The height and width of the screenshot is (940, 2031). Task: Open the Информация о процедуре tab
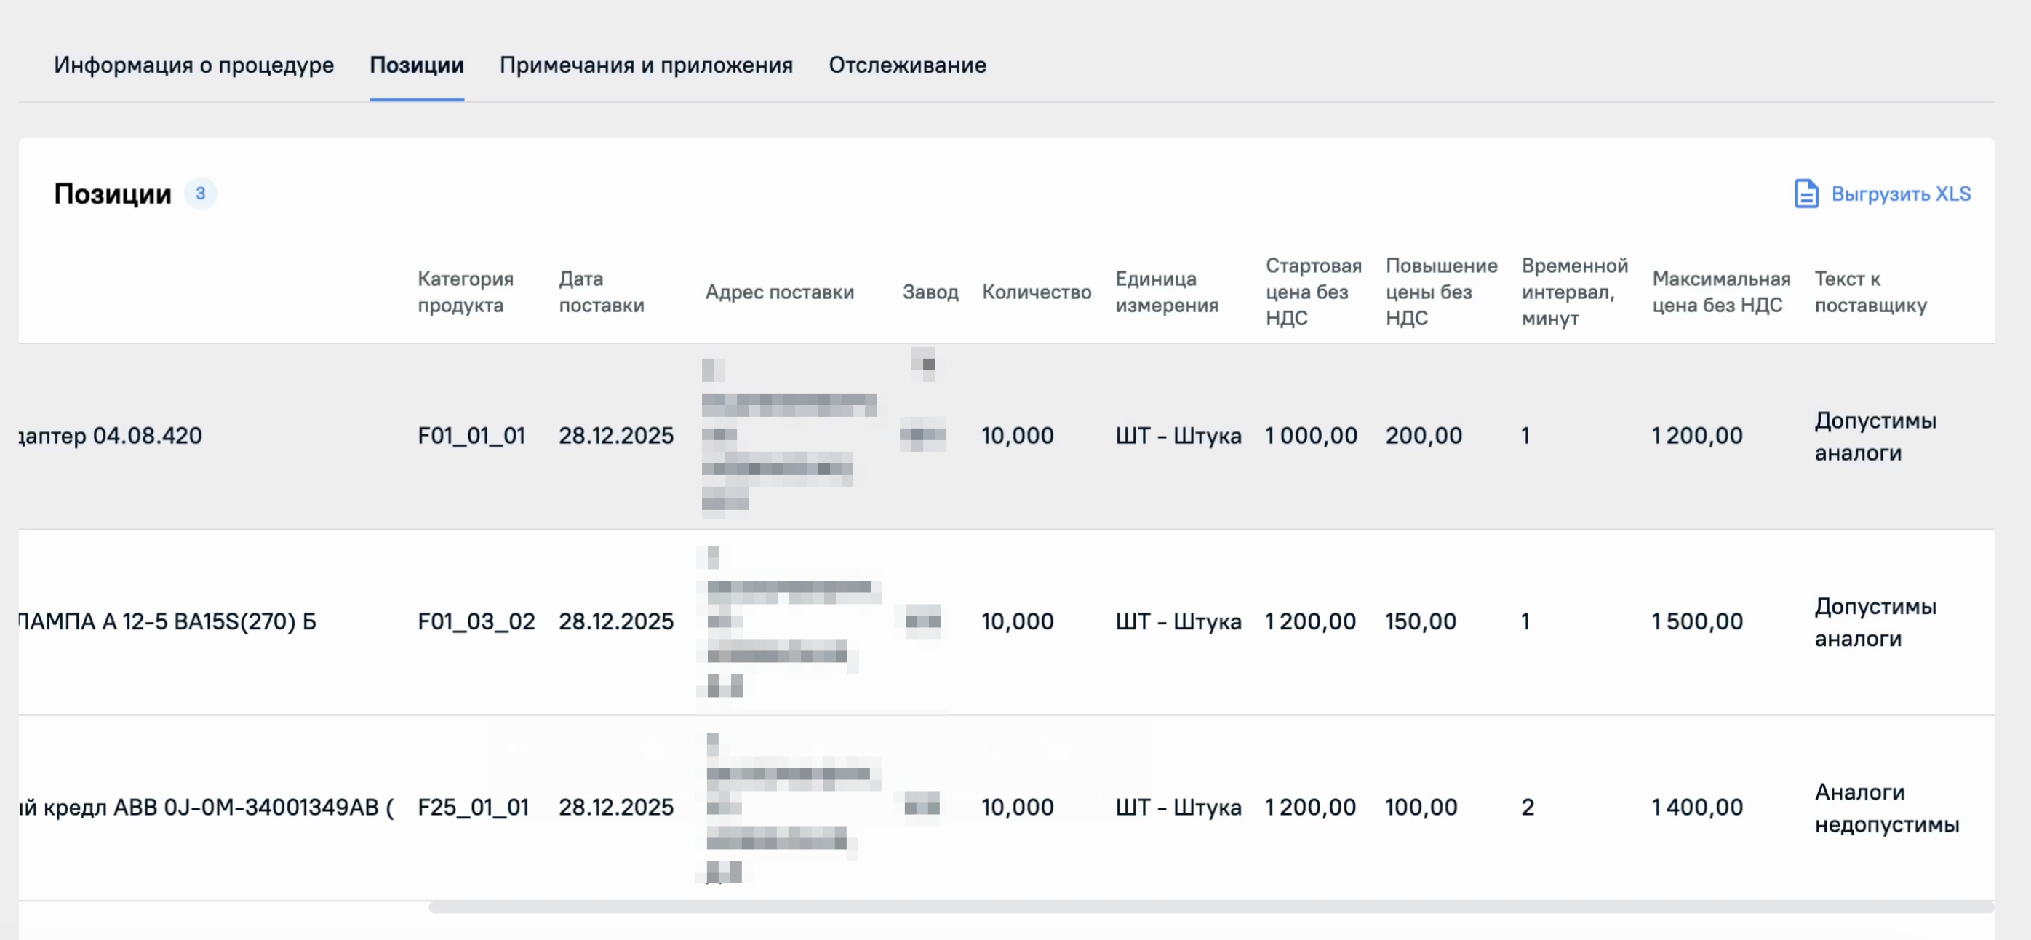tap(194, 65)
